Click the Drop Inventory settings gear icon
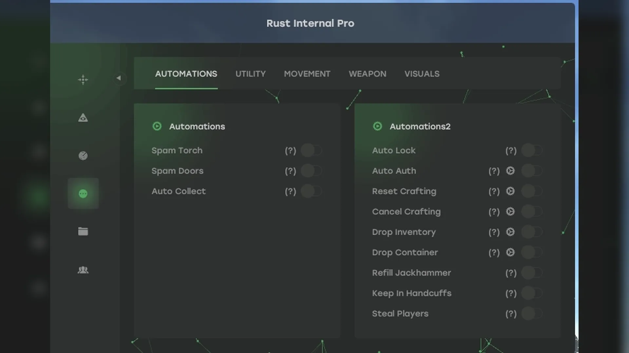 click(510, 232)
